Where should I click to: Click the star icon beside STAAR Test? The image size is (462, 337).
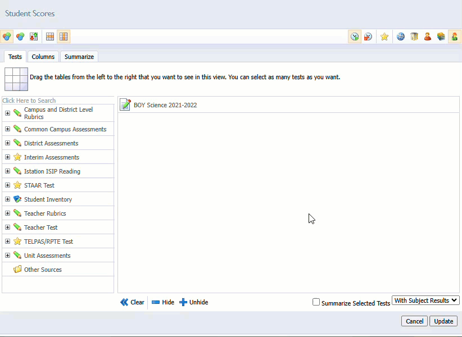tap(17, 185)
